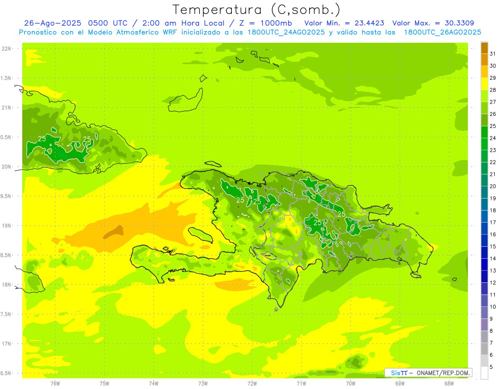This screenshot has width=504, height=389.
Task: Pick the green legend swatch between 23 and 24
Action: (x=484, y=144)
